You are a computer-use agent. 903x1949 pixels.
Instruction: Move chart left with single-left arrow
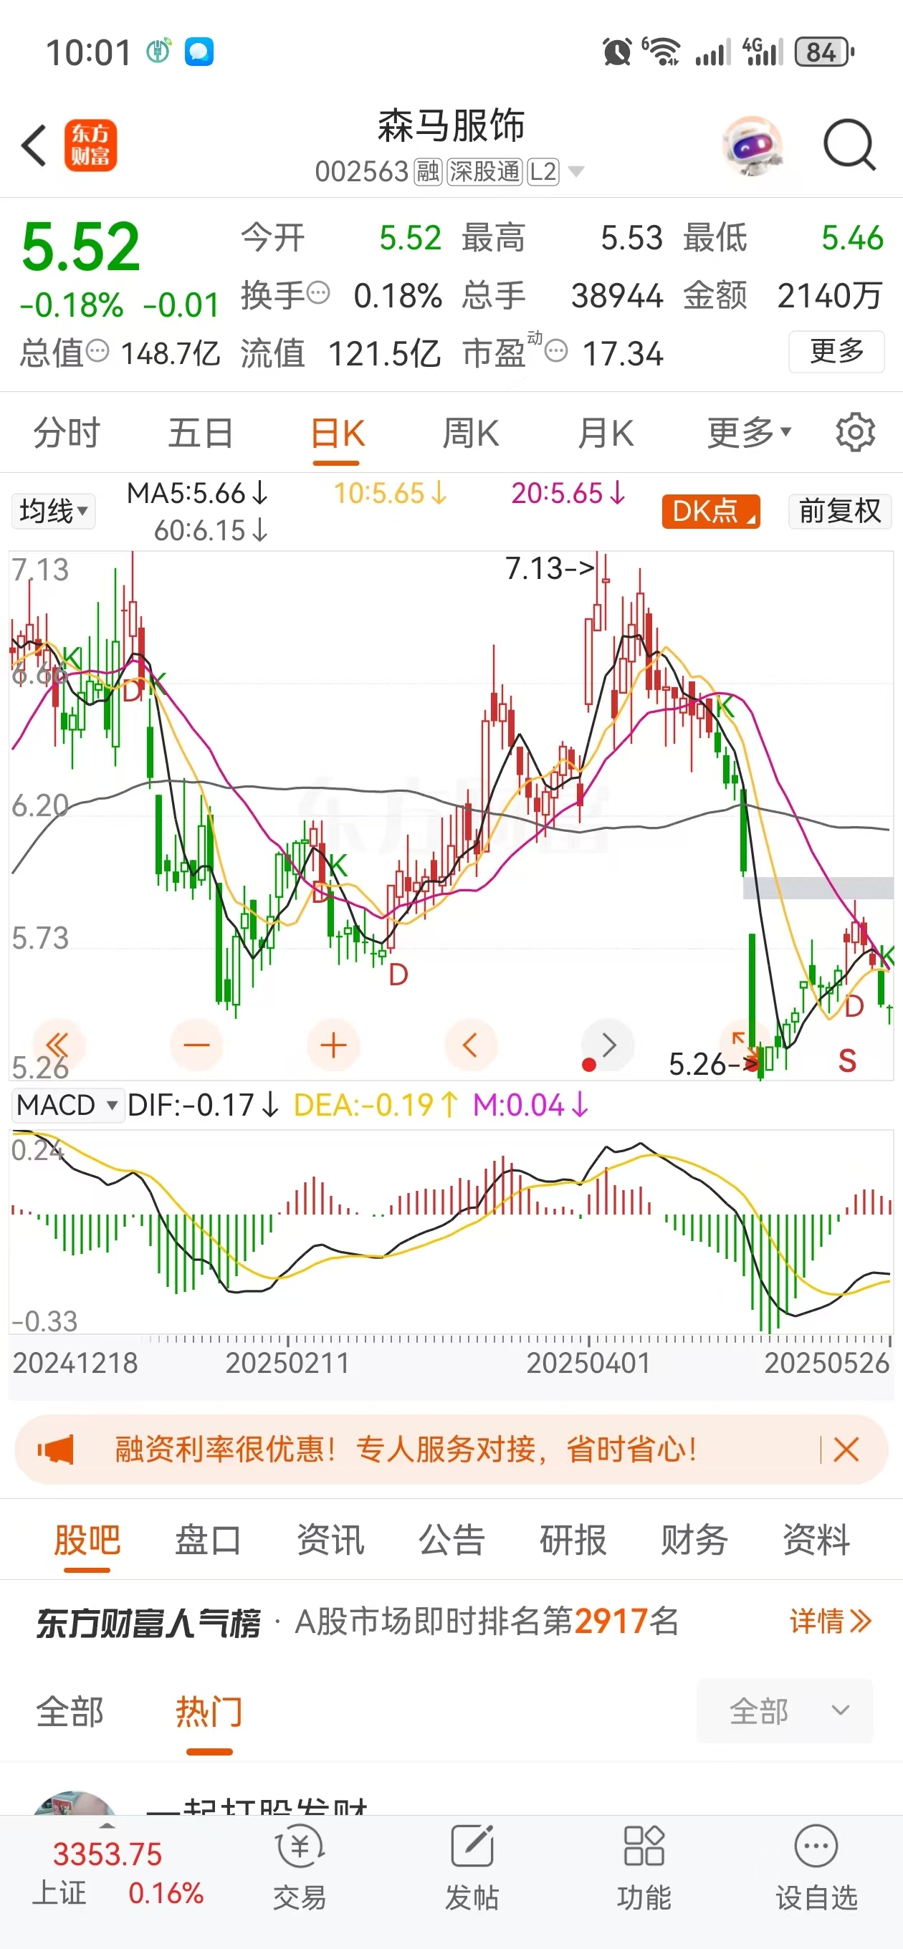(x=471, y=1045)
